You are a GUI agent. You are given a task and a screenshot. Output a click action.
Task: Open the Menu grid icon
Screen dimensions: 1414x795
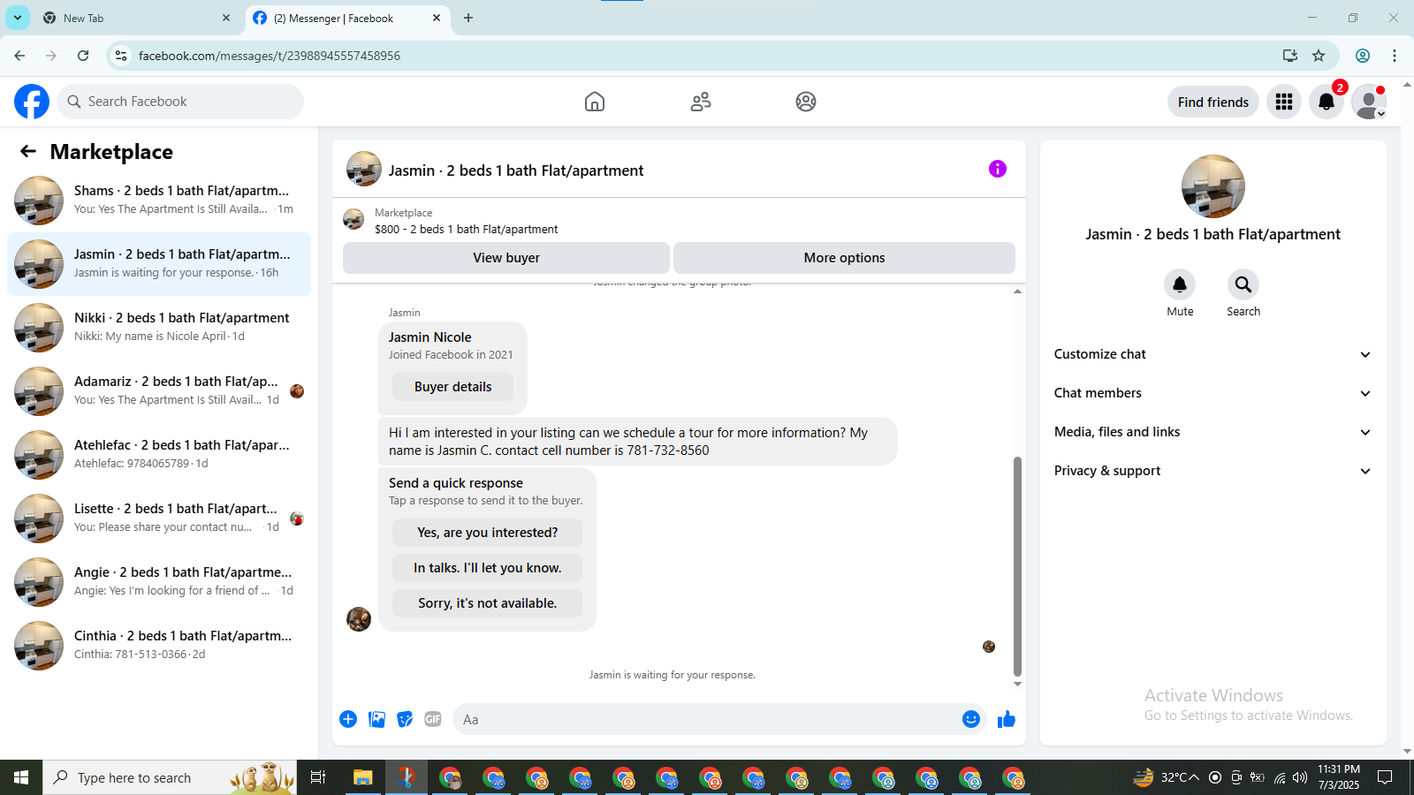tap(1284, 102)
